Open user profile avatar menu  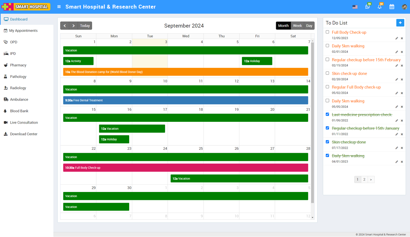pos(404,7)
